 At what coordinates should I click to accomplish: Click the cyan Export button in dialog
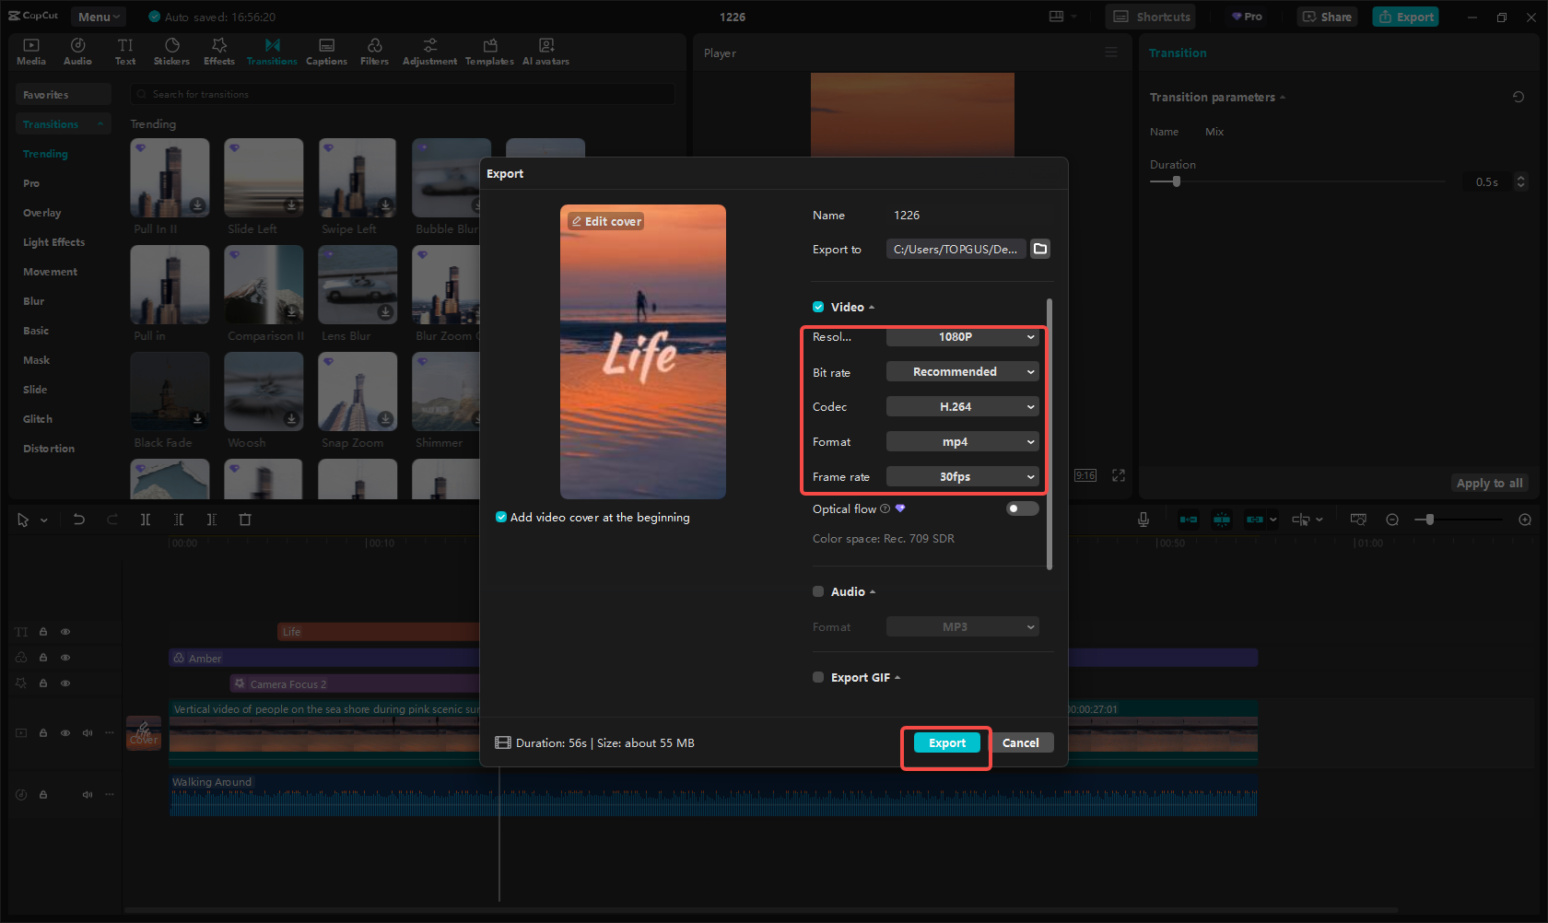pos(946,743)
